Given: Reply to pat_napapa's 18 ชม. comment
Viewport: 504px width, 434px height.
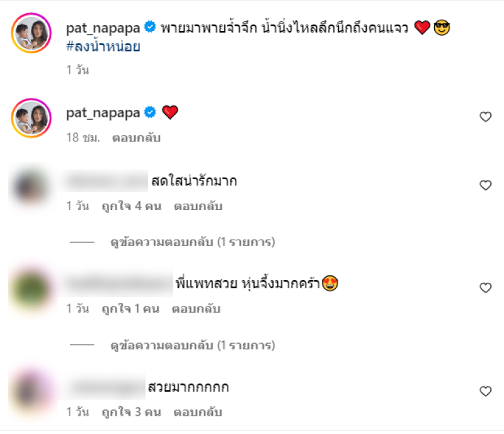Looking at the screenshot, I should tap(136, 138).
